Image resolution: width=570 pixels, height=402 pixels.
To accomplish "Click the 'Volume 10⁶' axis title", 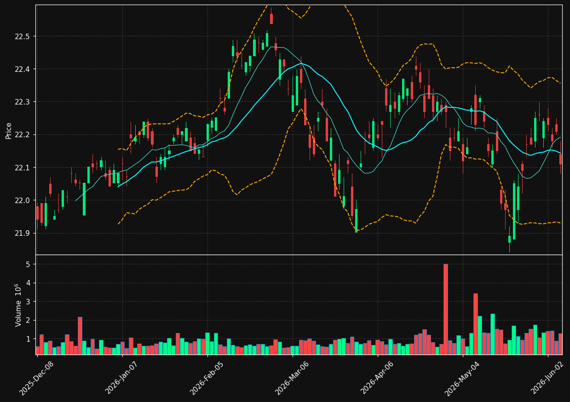I will tap(18, 305).
